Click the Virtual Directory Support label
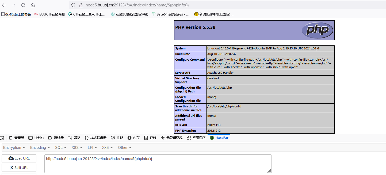 (187, 80)
